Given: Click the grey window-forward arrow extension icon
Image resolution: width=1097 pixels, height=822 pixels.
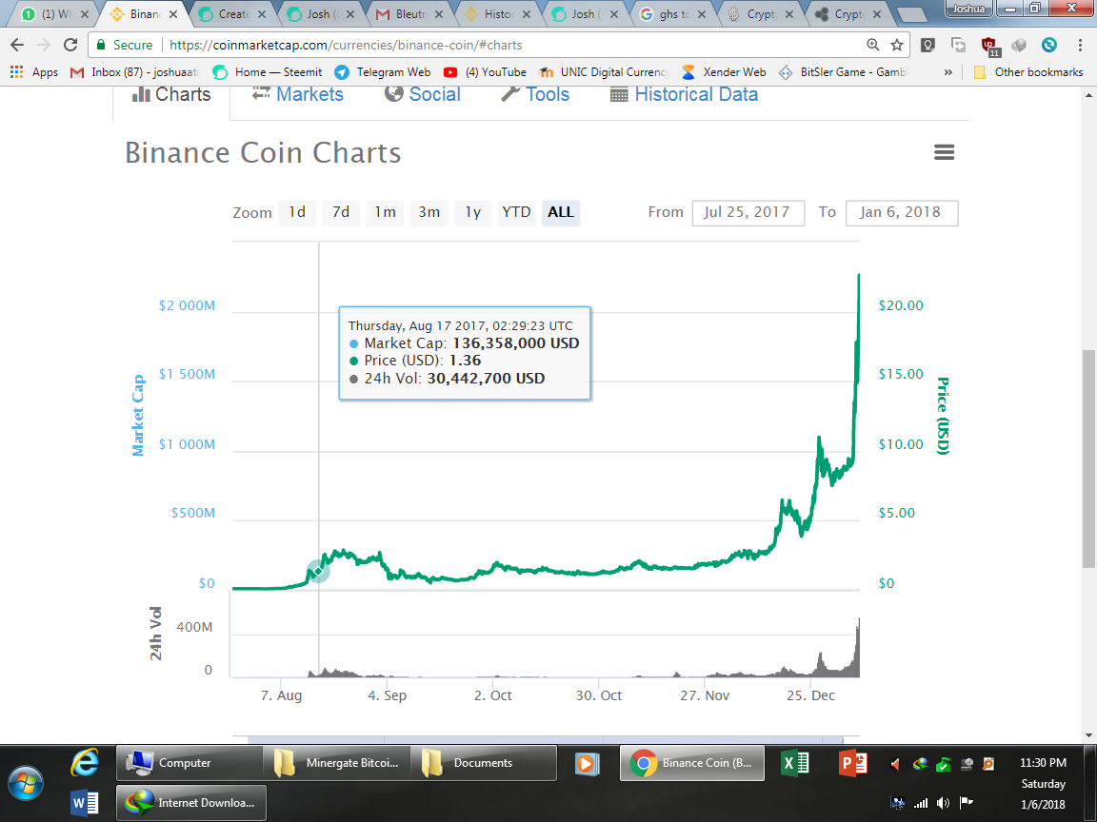Looking at the screenshot, I should coord(959,45).
